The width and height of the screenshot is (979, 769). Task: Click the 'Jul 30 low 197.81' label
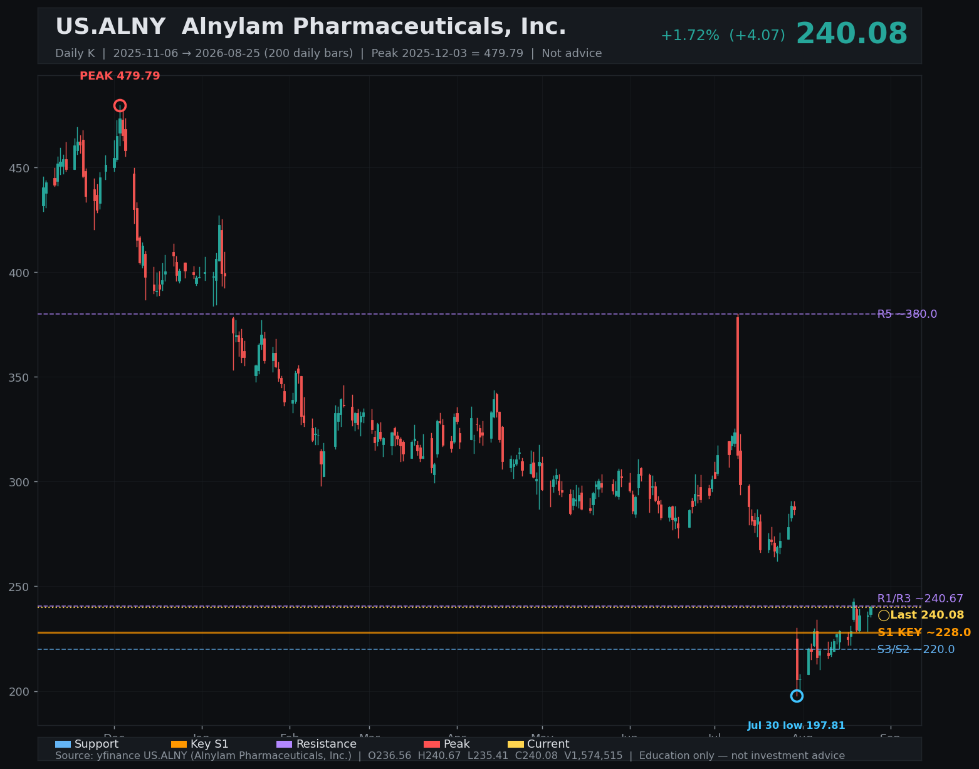tap(796, 726)
